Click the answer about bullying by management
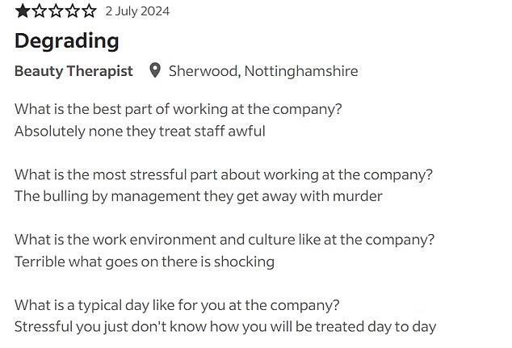The image size is (512, 348). tap(198, 196)
